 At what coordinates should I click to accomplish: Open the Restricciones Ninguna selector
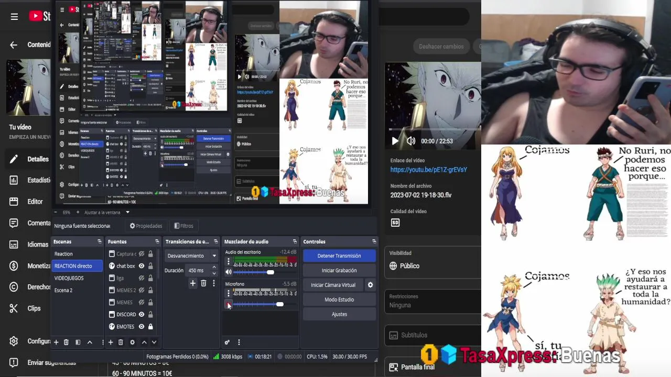pos(434,301)
